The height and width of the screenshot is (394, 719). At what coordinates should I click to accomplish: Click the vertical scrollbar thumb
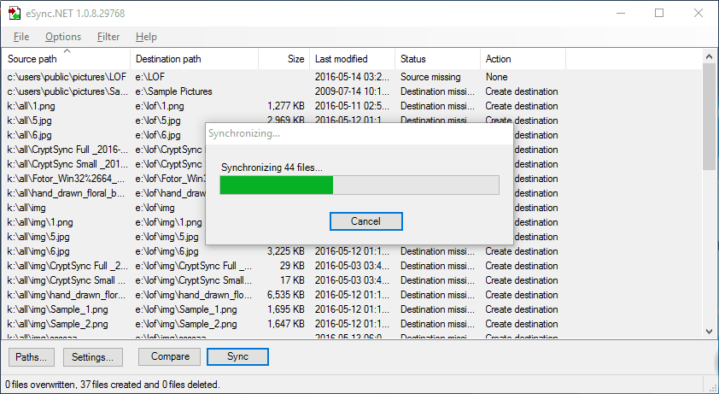point(710,116)
